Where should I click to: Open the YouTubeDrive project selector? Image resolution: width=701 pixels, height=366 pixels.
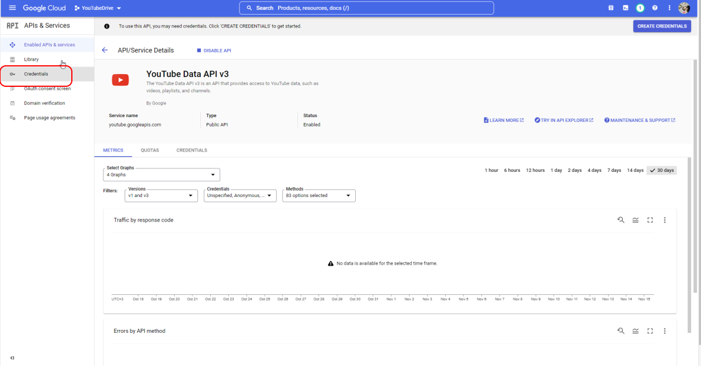click(98, 8)
